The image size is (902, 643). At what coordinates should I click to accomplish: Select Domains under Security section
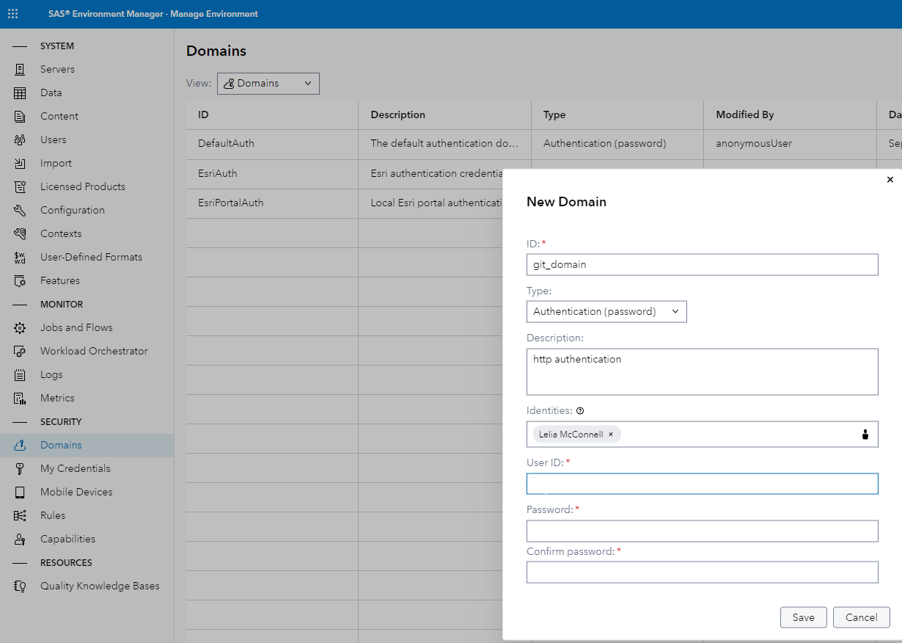[x=62, y=445]
